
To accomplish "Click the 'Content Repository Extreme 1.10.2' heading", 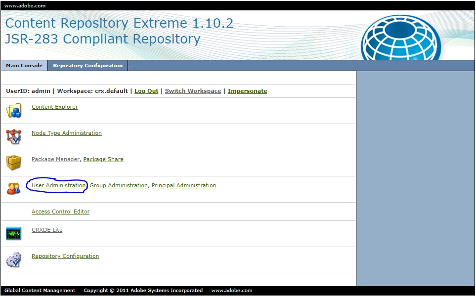I will click(119, 23).
